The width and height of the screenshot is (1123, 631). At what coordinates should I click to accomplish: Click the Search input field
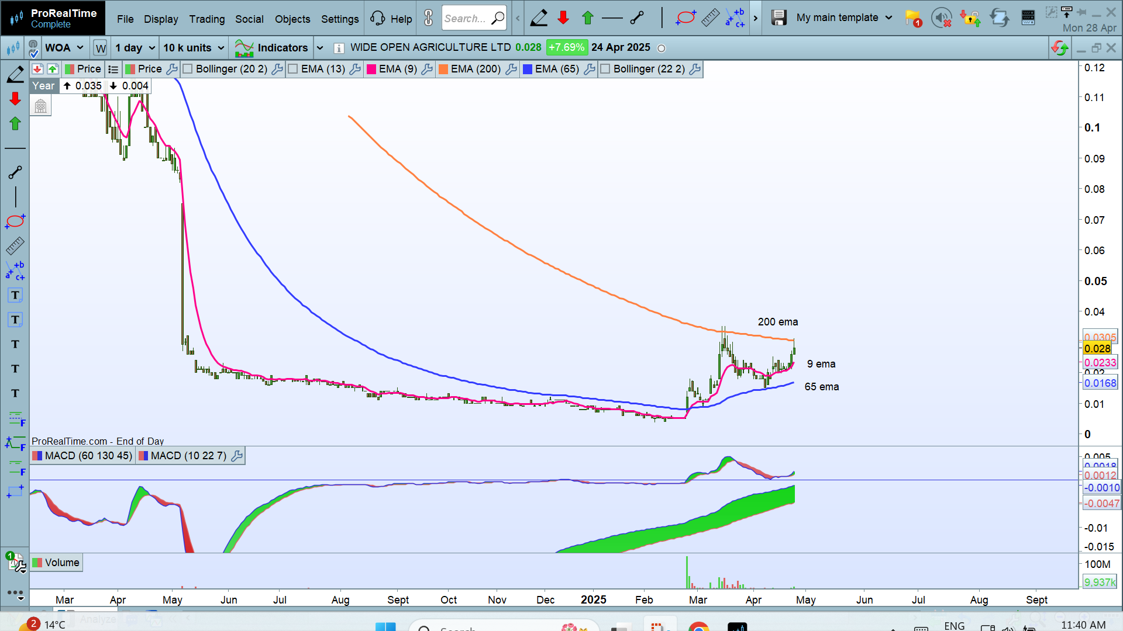pos(474,18)
